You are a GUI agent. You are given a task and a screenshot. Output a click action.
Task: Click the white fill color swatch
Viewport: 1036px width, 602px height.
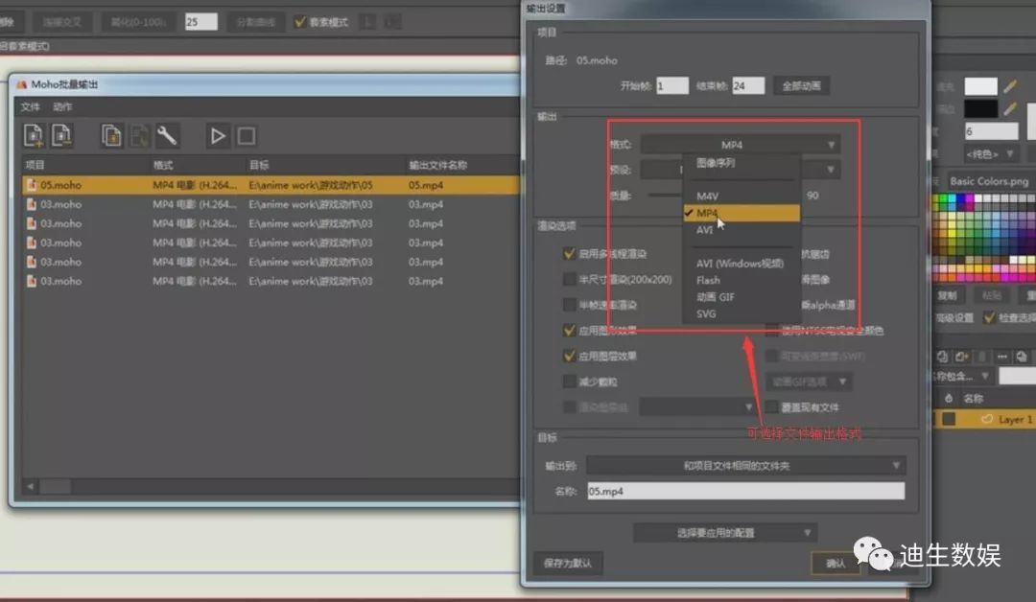pyautogui.click(x=980, y=86)
